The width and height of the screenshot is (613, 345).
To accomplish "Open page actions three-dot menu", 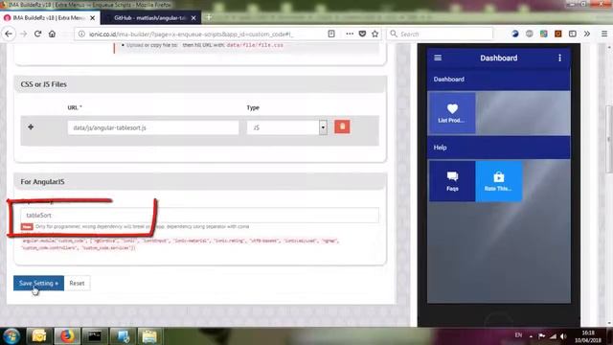I will (x=350, y=34).
